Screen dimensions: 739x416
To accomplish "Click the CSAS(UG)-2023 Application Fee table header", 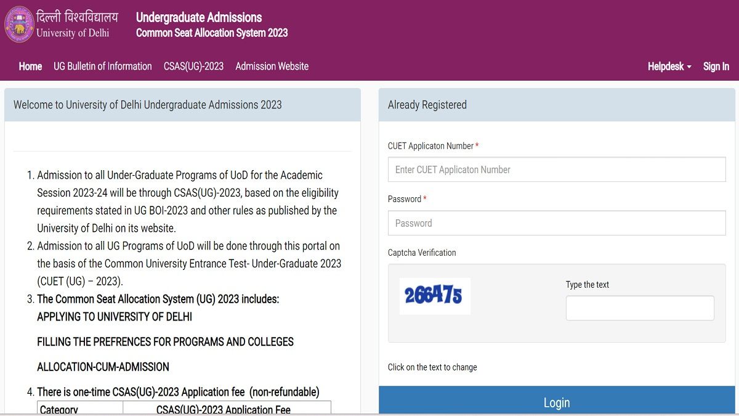I will [223, 409].
